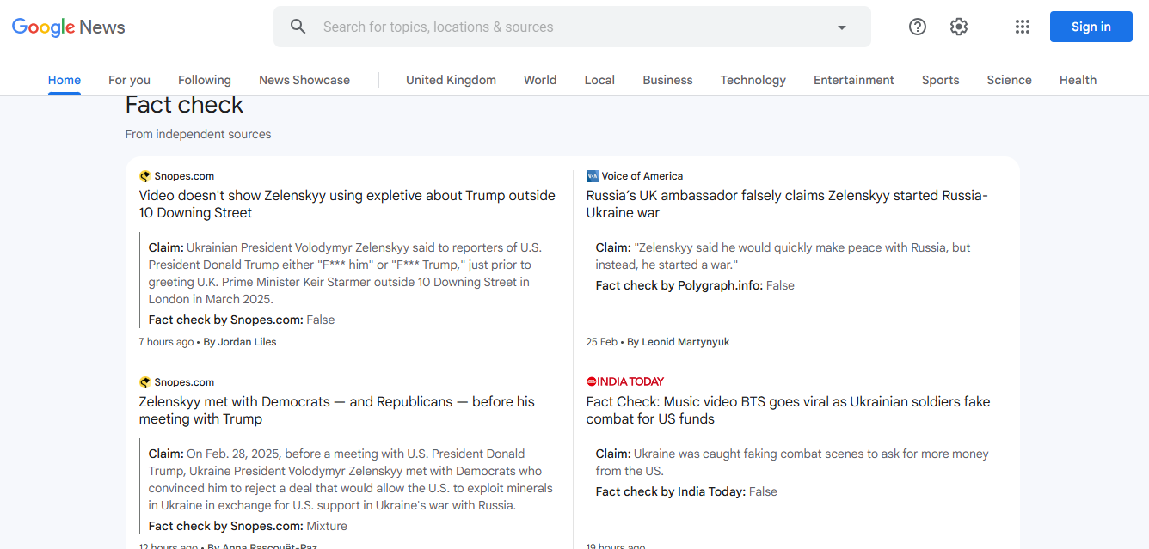Open headline 'Fact Check: Music video BTS goes viral'
1149x549 pixels.
(788, 411)
